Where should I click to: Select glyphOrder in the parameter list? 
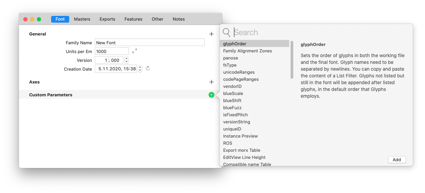pos(255,44)
